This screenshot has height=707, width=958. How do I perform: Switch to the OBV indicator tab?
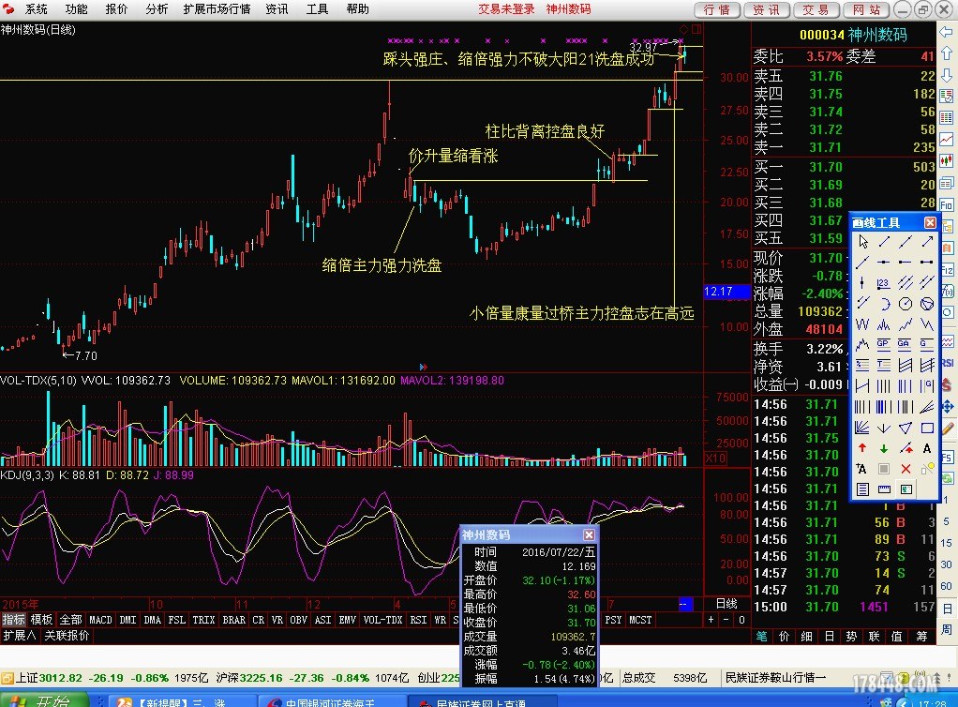pyautogui.click(x=298, y=620)
